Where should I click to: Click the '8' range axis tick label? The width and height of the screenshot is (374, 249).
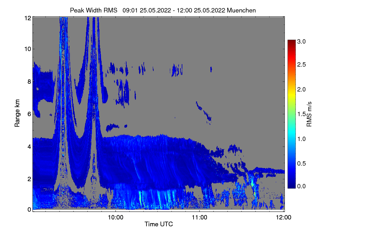coord(29,82)
